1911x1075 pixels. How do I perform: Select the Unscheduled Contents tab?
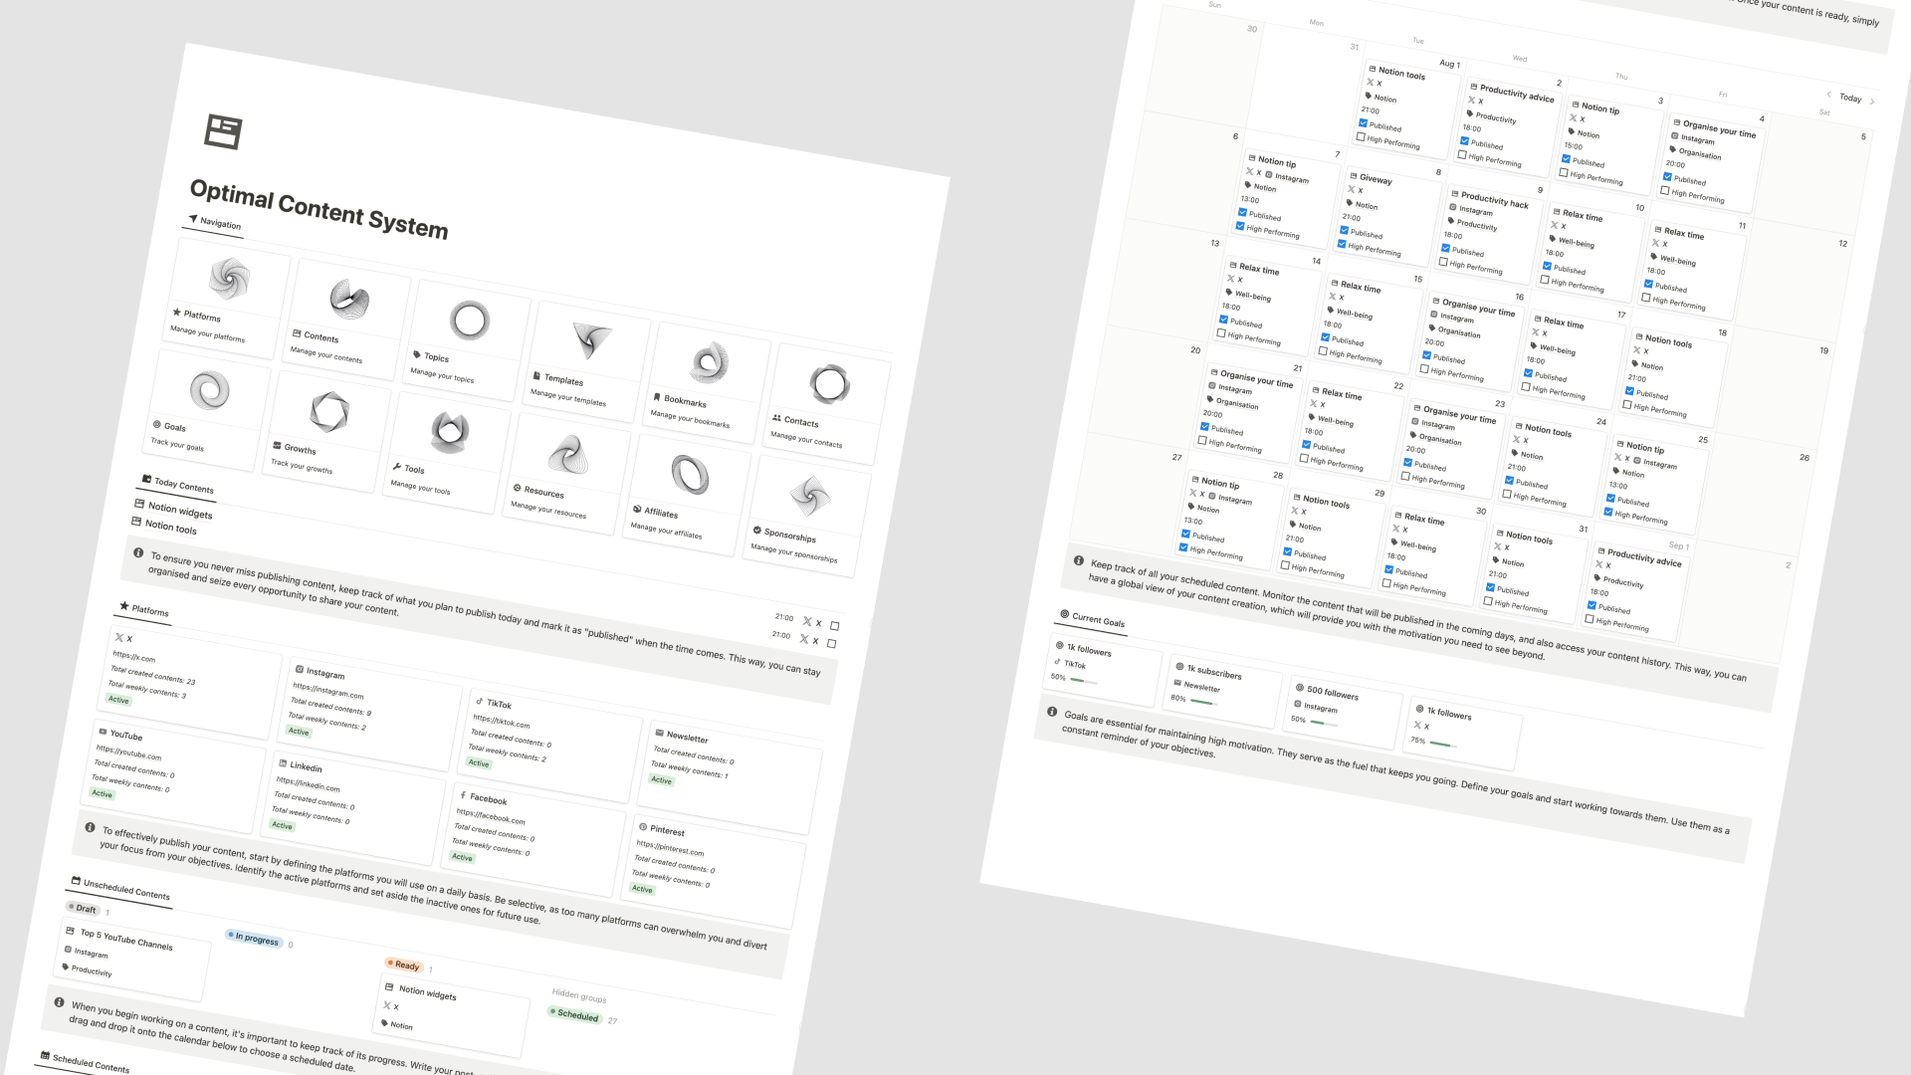(120, 888)
